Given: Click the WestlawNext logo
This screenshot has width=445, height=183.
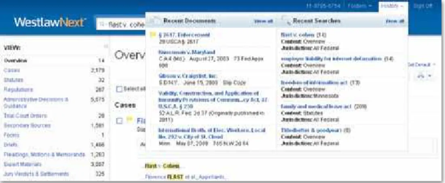Looking at the screenshot, I should coord(50,22).
